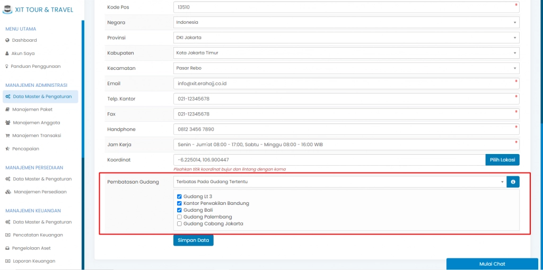Click into the Email input field
The image size is (543, 270).
click(x=345, y=84)
